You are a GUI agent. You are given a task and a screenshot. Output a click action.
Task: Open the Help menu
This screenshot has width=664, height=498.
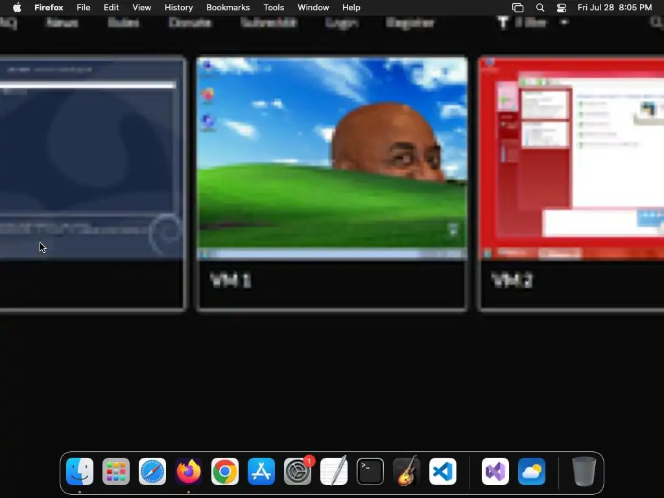click(351, 7)
